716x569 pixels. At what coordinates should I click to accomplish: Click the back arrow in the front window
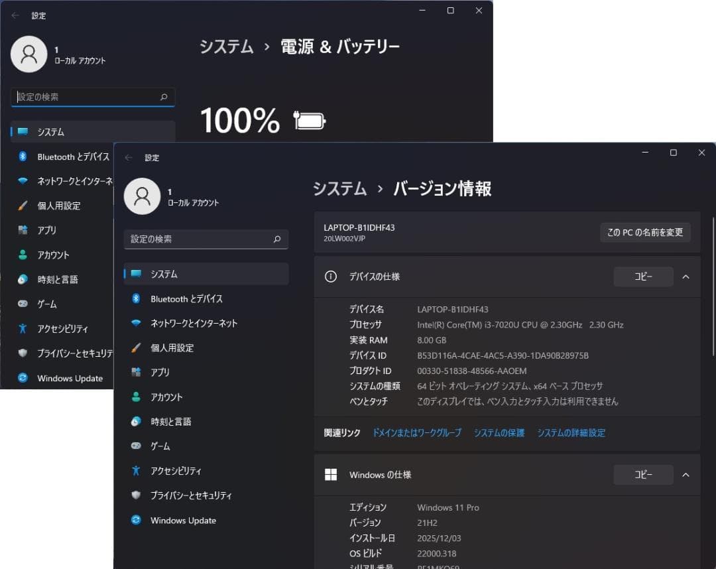click(128, 157)
